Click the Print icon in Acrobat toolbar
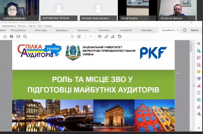This screenshot has height=134, width=203. click(11, 37)
